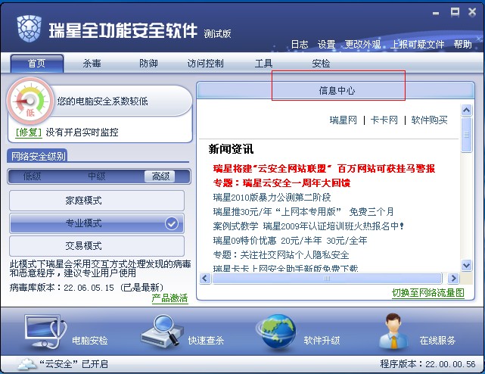
Task: Click the news panel scroll up arrow
Action: [466, 110]
